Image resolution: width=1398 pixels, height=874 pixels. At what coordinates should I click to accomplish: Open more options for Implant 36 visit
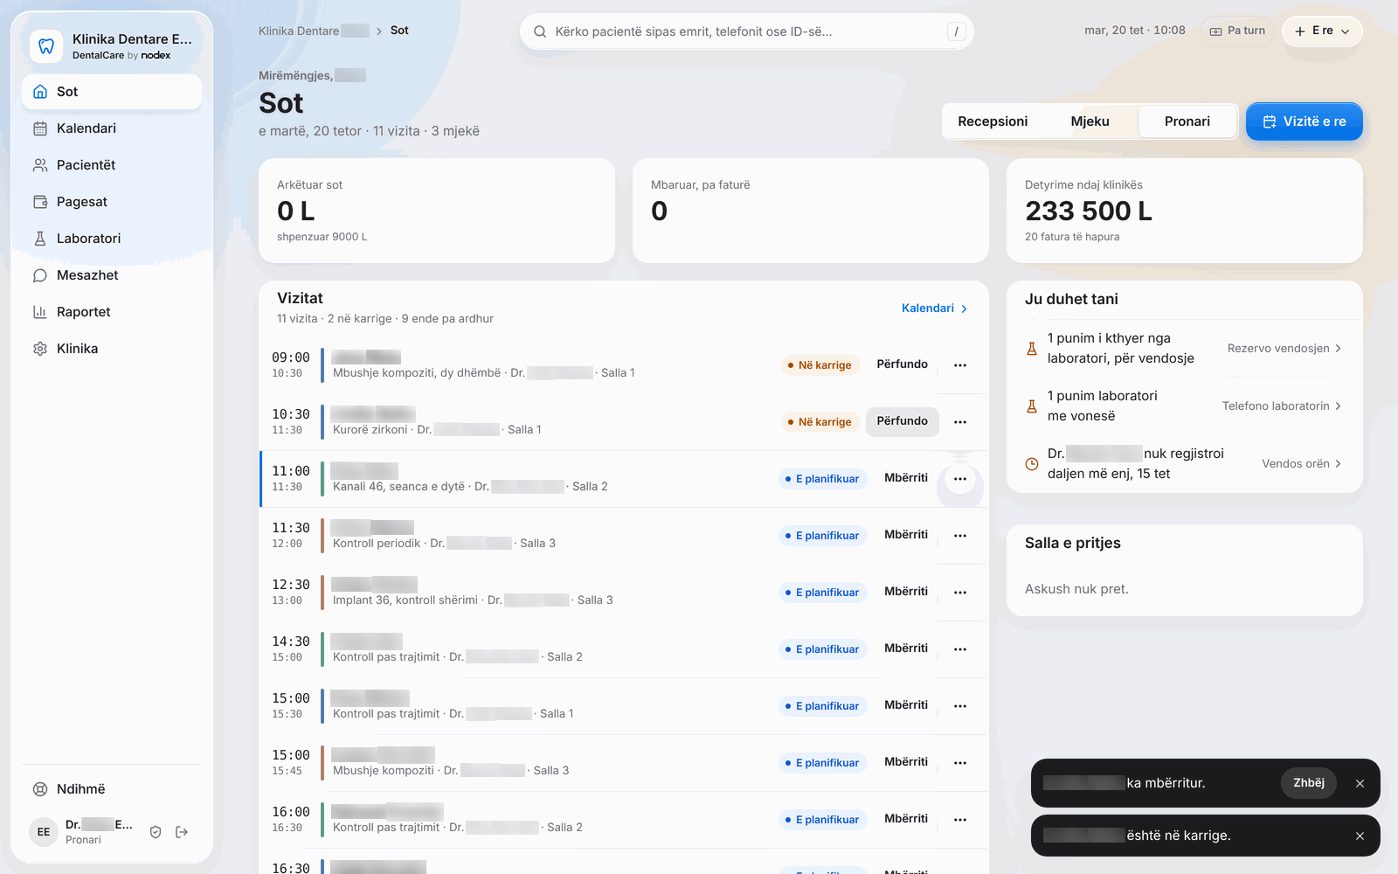[x=960, y=593]
